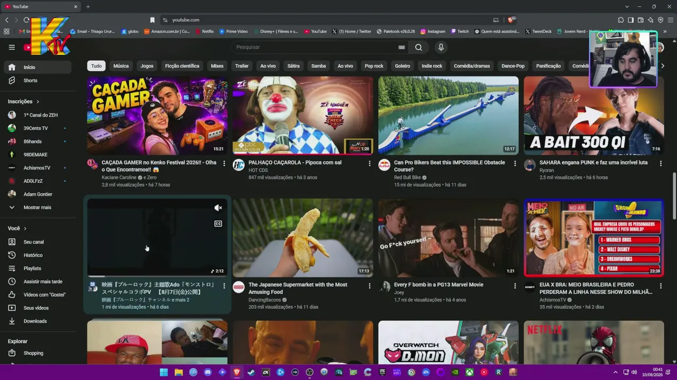
Task: Select the Jogos filter chip
Action: coord(147,66)
